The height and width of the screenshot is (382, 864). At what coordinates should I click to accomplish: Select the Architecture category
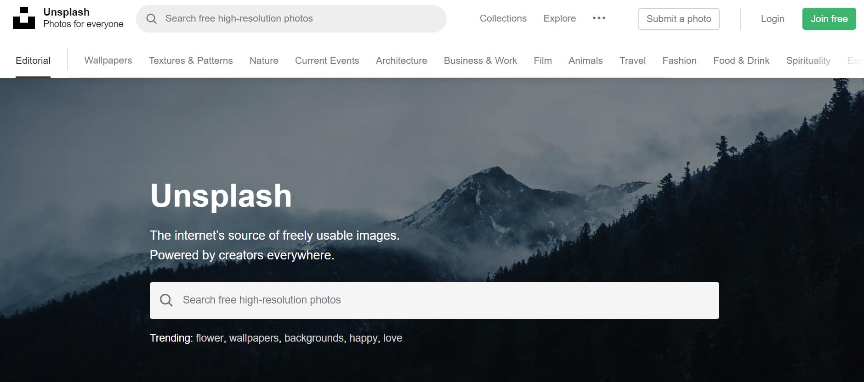point(402,61)
